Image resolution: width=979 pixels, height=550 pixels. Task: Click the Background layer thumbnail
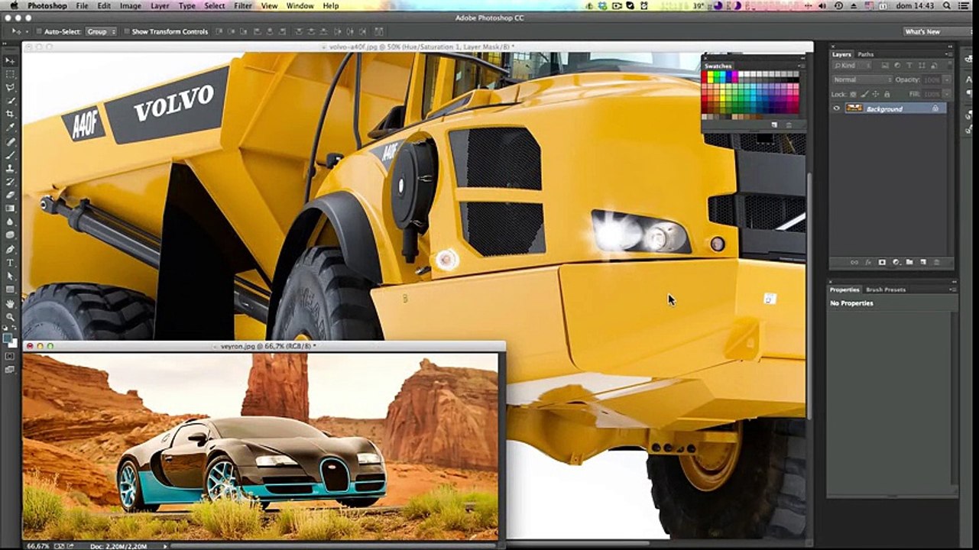(854, 108)
